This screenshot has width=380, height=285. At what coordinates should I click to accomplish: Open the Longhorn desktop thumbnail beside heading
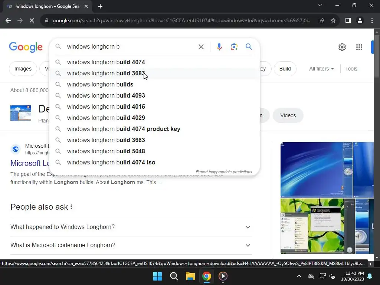[x=21, y=113]
